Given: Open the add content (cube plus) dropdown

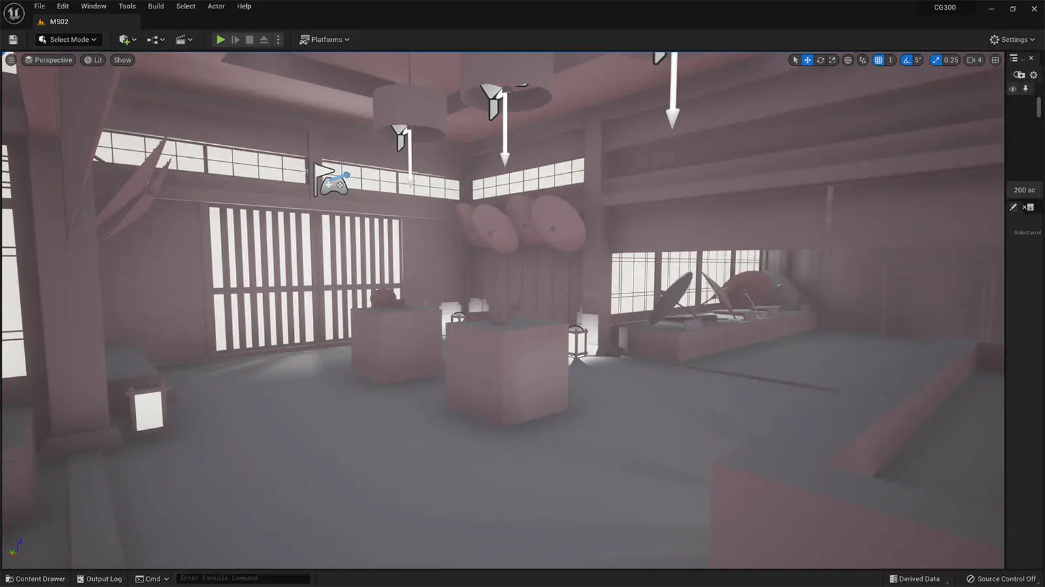Looking at the screenshot, I should (x=127, y=40).
